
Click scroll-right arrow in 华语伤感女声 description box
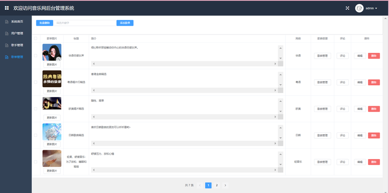pyautogui.click(x=275, y=64)
